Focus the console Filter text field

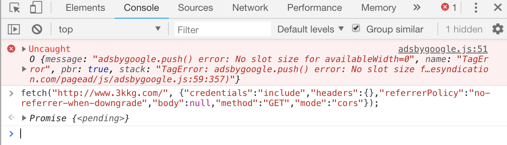[222, 29]
